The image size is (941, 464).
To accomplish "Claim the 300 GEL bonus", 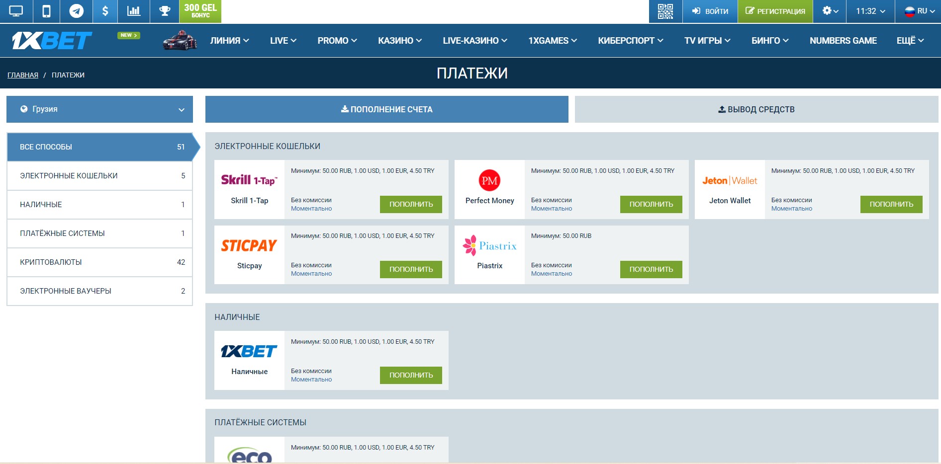I will (x=200, y=11).
